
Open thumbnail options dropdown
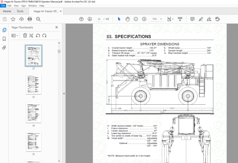coord(15,36)
